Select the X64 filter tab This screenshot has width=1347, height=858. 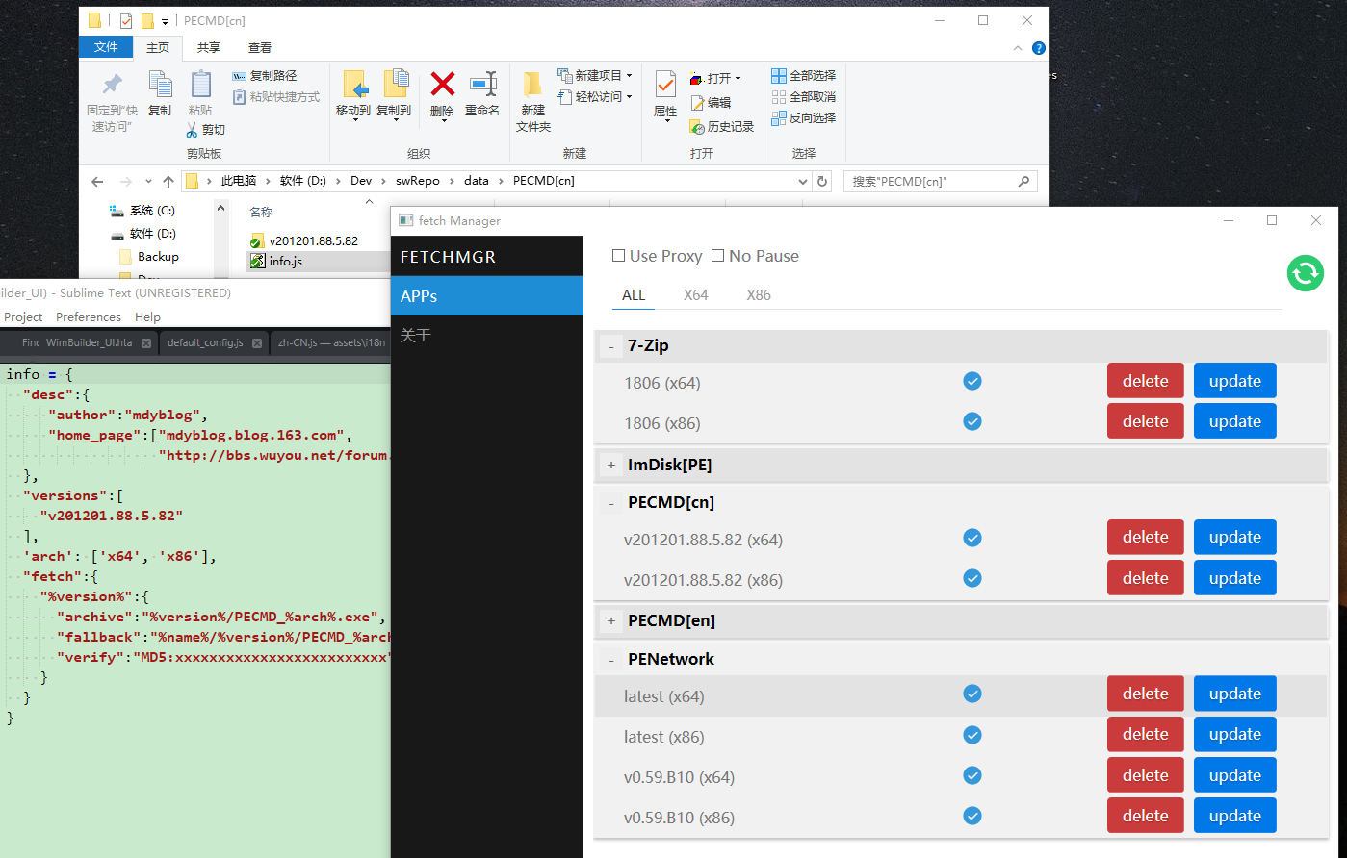696,295
